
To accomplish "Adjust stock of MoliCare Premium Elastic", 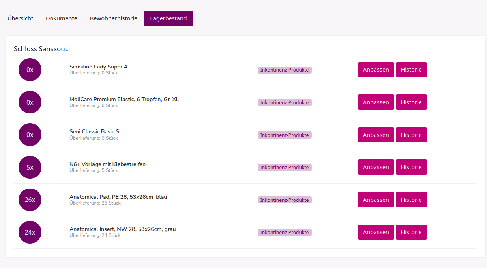I will (376, 102).
